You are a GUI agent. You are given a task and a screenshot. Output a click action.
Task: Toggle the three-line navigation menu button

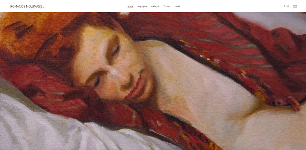tap(295, 6)
